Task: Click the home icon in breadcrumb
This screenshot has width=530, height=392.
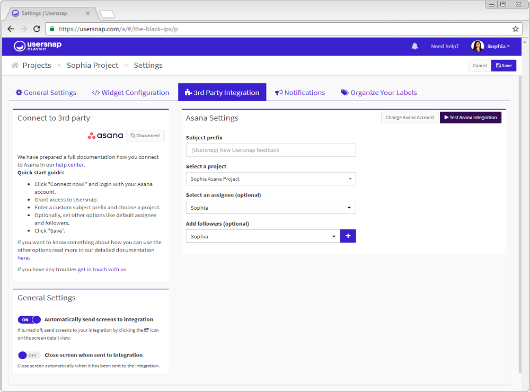Action: click(15, 65)
